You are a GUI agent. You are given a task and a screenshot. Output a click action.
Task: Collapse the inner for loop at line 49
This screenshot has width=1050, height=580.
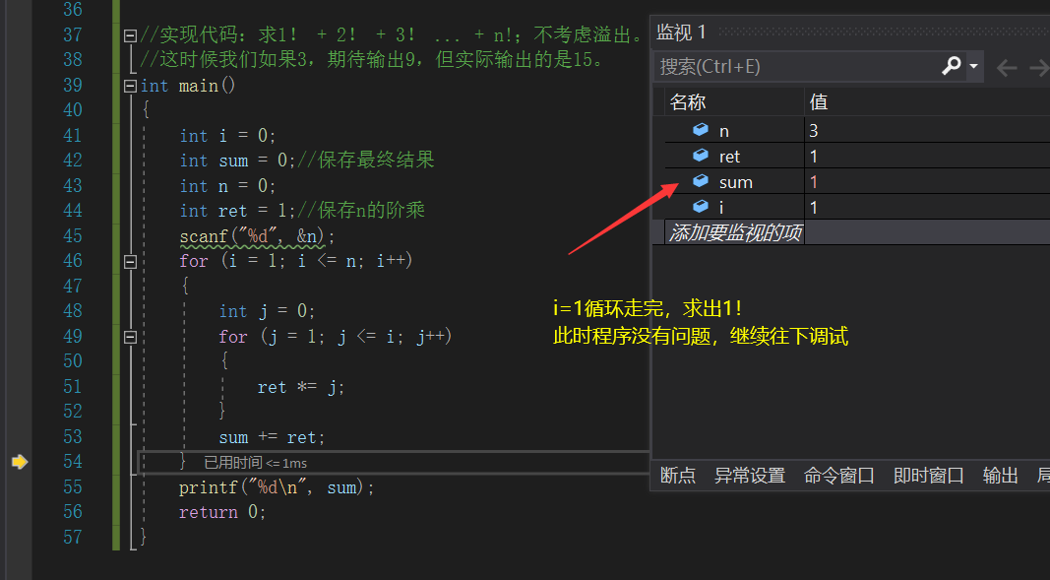131,336
